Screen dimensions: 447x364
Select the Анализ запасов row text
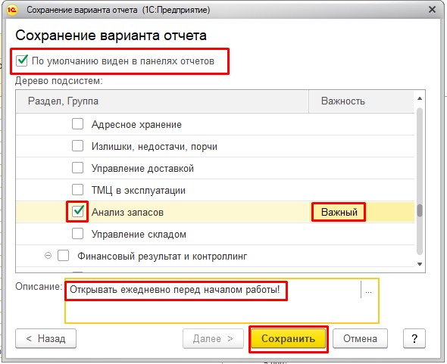[127, 212]
